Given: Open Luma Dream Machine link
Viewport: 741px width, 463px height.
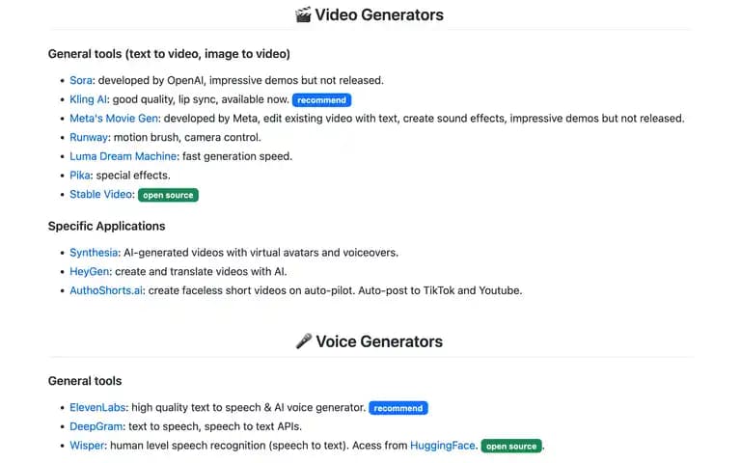Looking at the screenshot, I should (123, 156).
